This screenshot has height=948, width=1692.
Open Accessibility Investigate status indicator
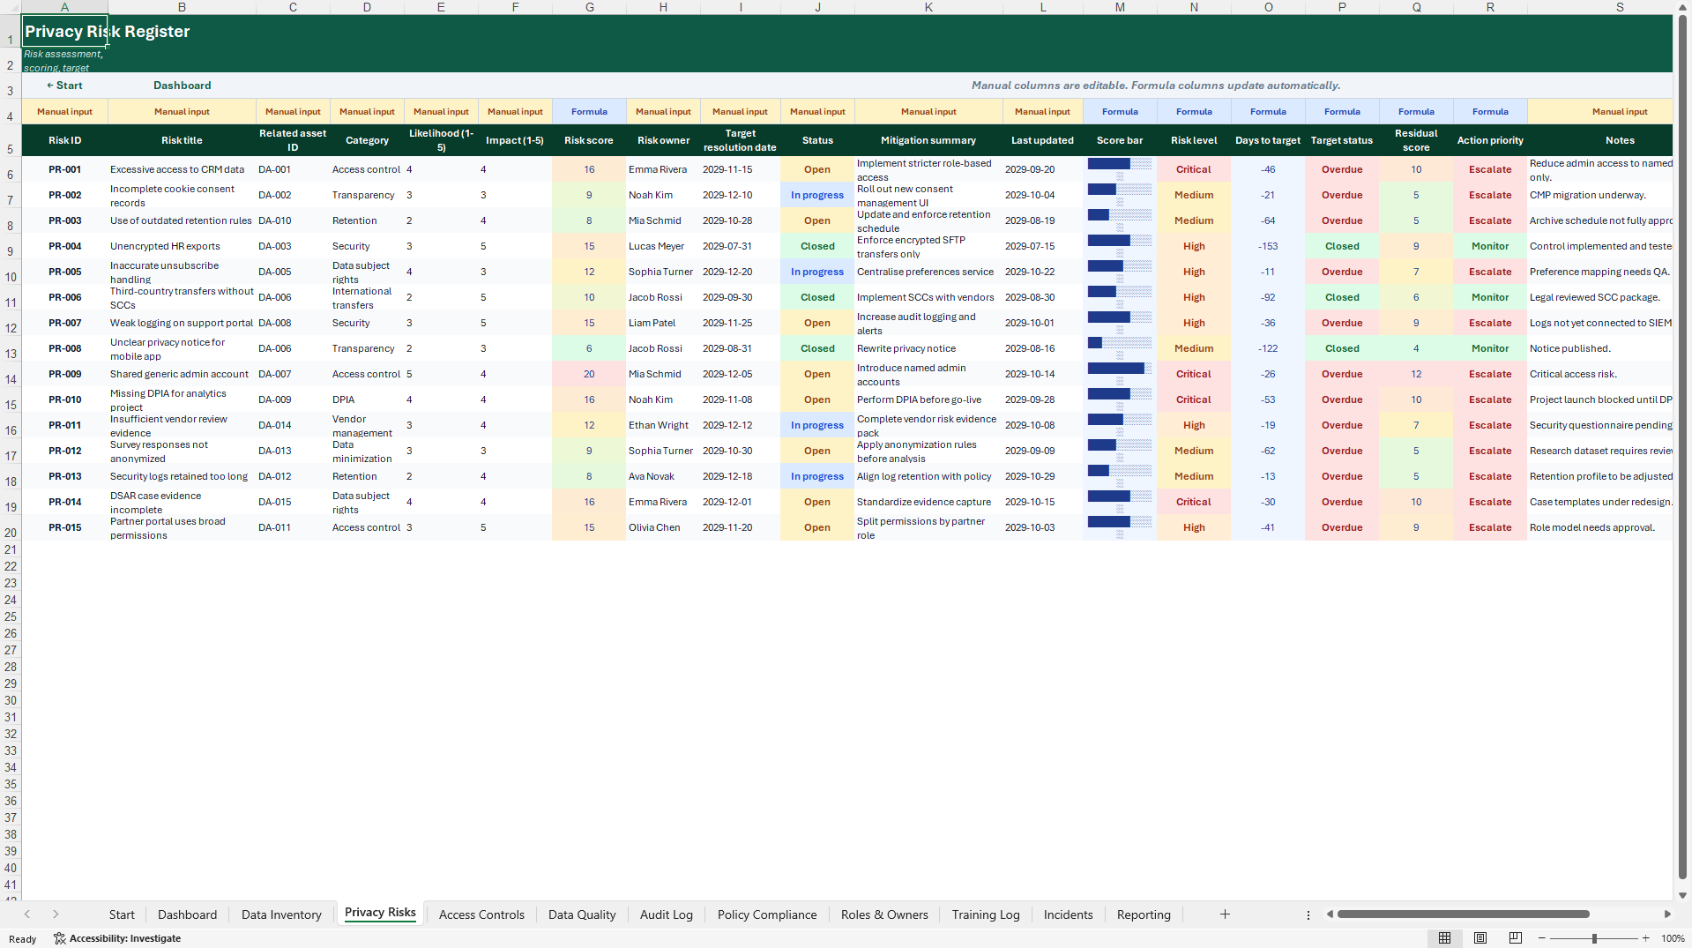[117, 938]
